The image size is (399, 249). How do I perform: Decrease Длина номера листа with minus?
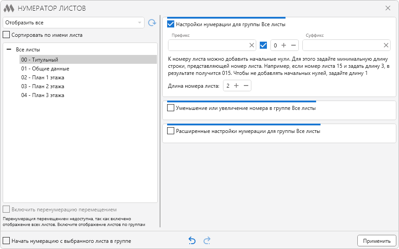[246, 86]
